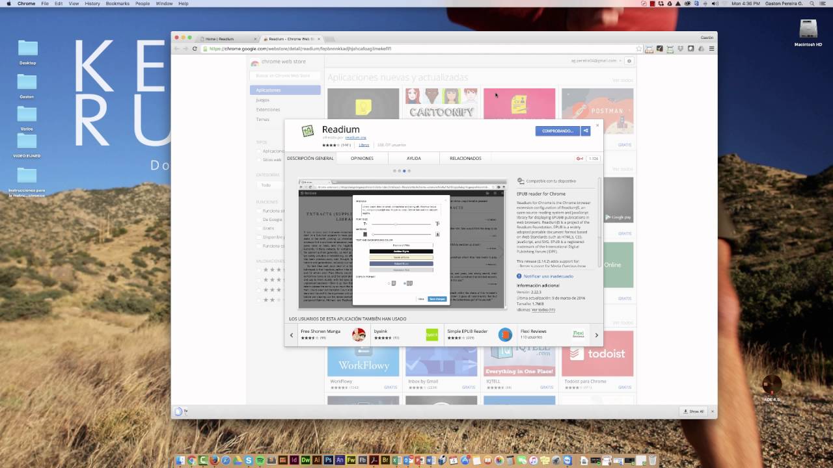This screenshot has height=468, width=833.
Task: Select the two-star rating filter option
Action: (x=260, y=300)
